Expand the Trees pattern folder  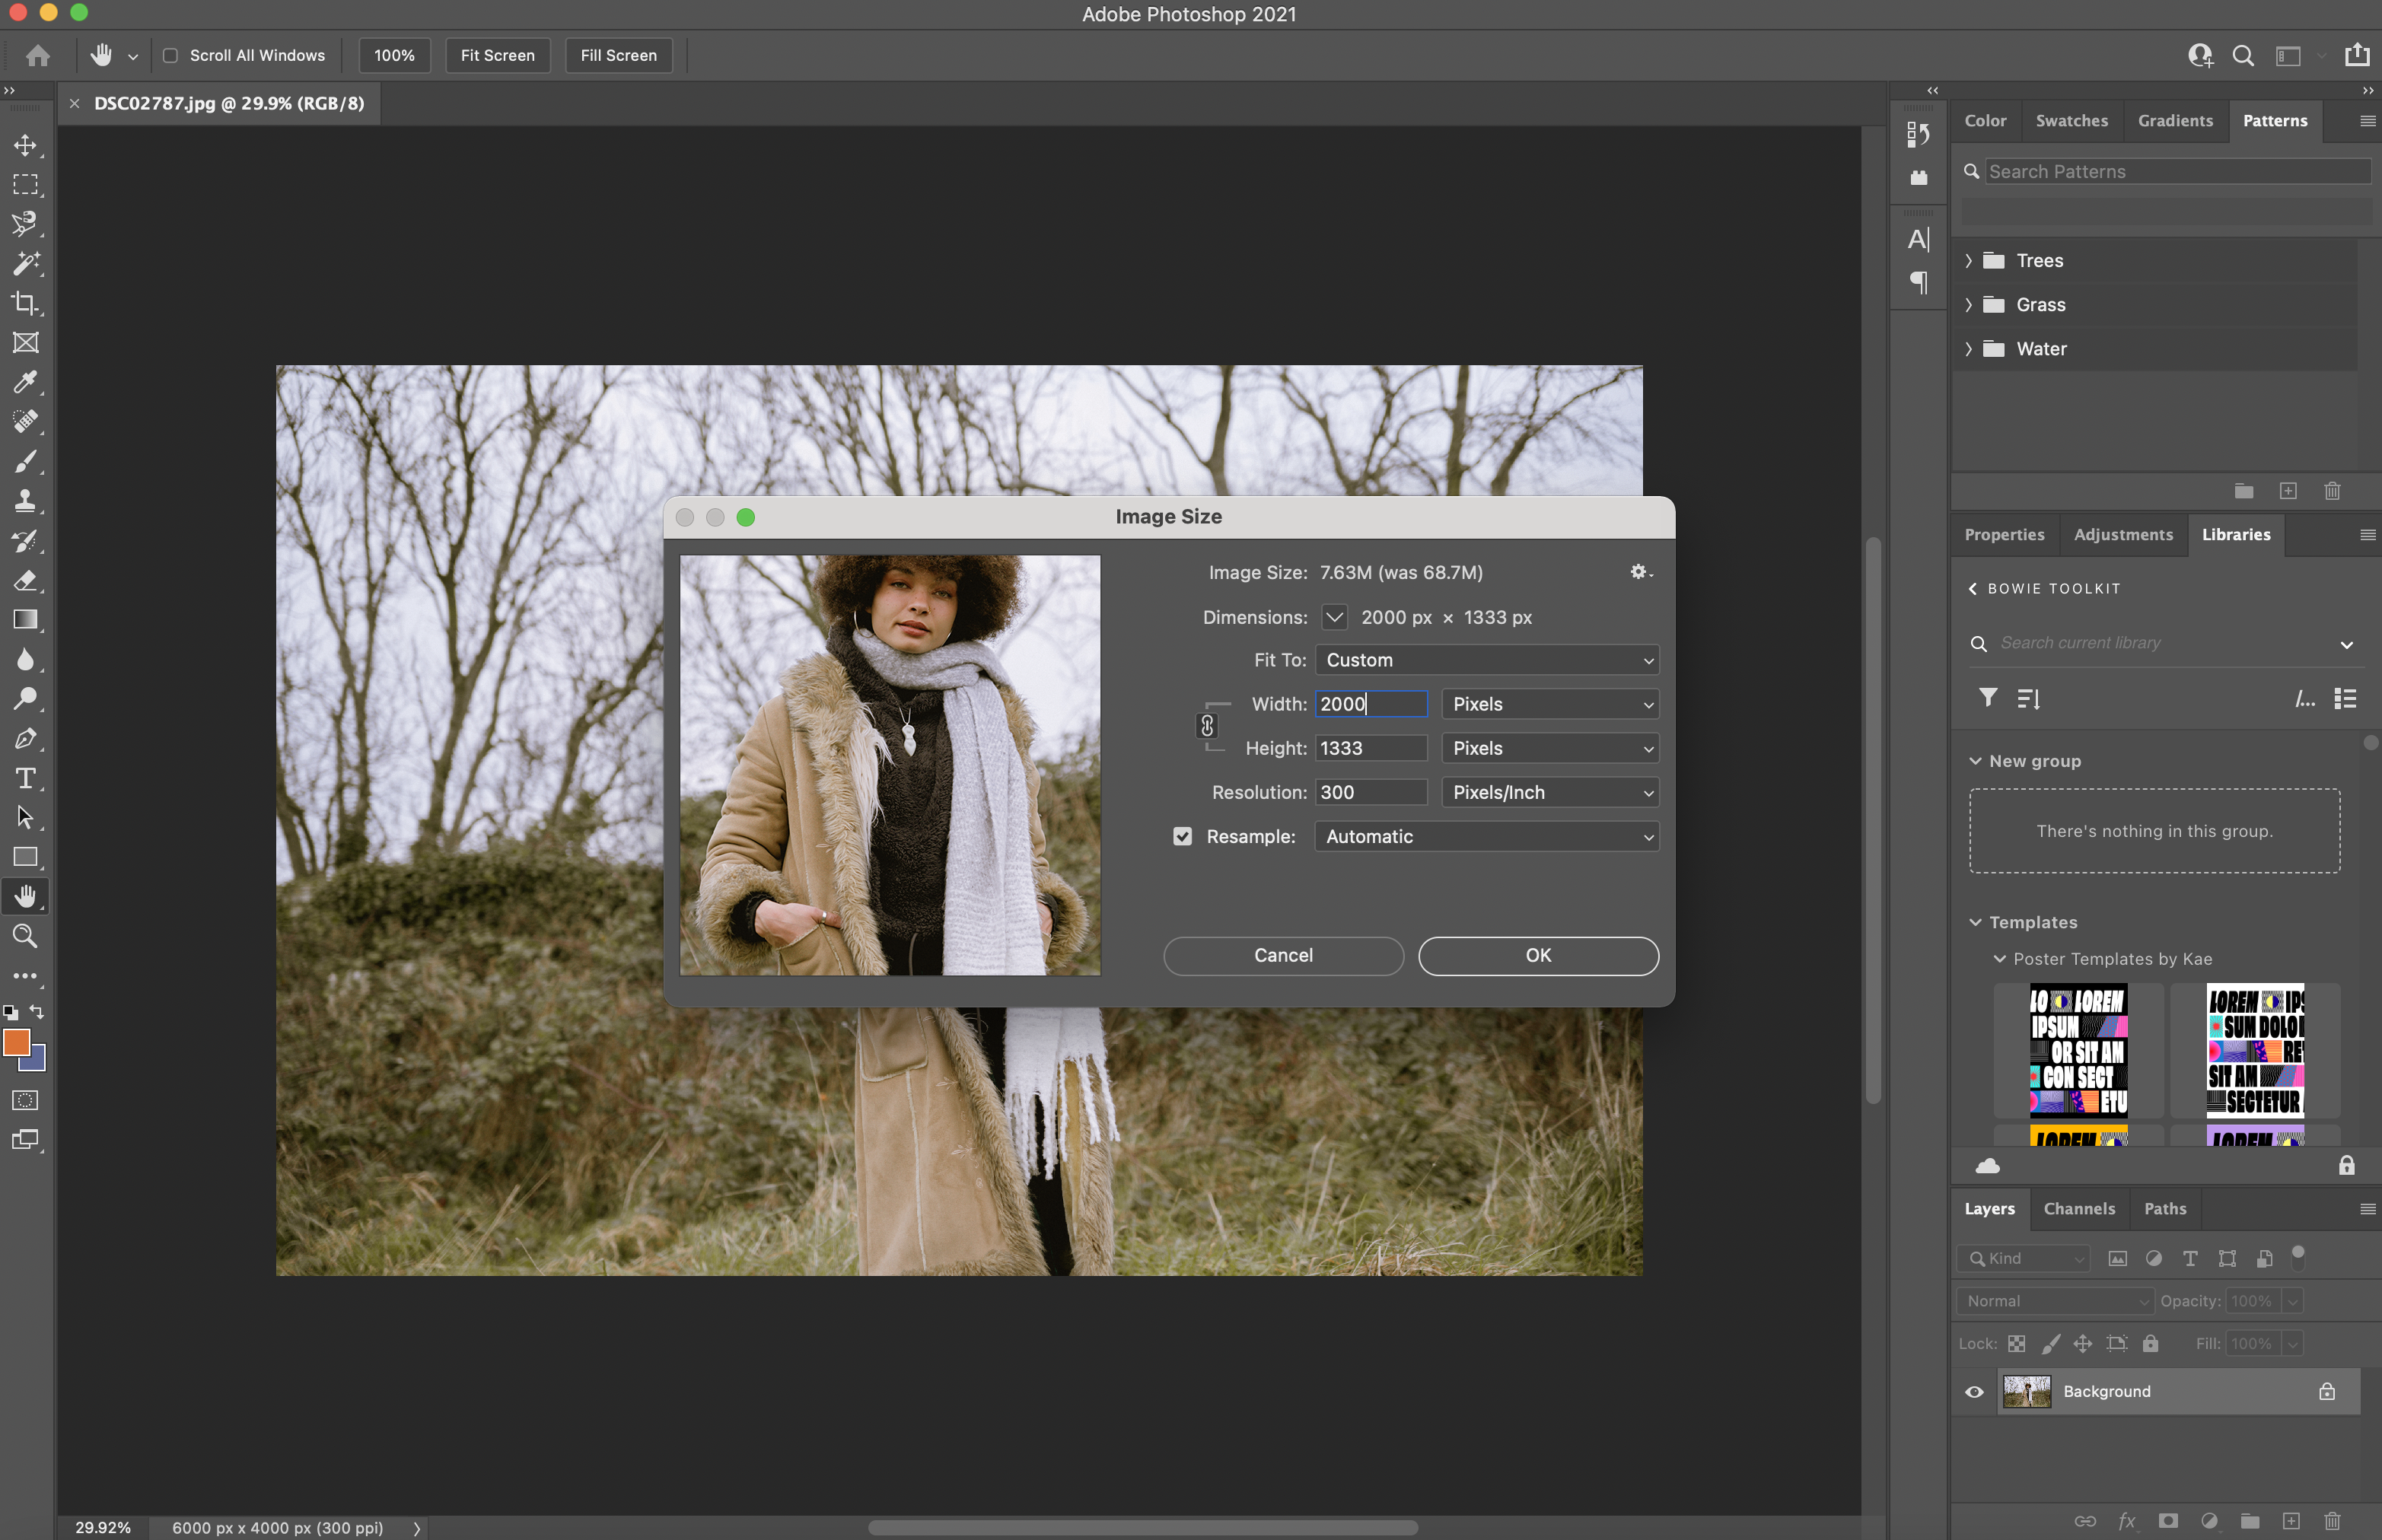tap(1968, 261)
